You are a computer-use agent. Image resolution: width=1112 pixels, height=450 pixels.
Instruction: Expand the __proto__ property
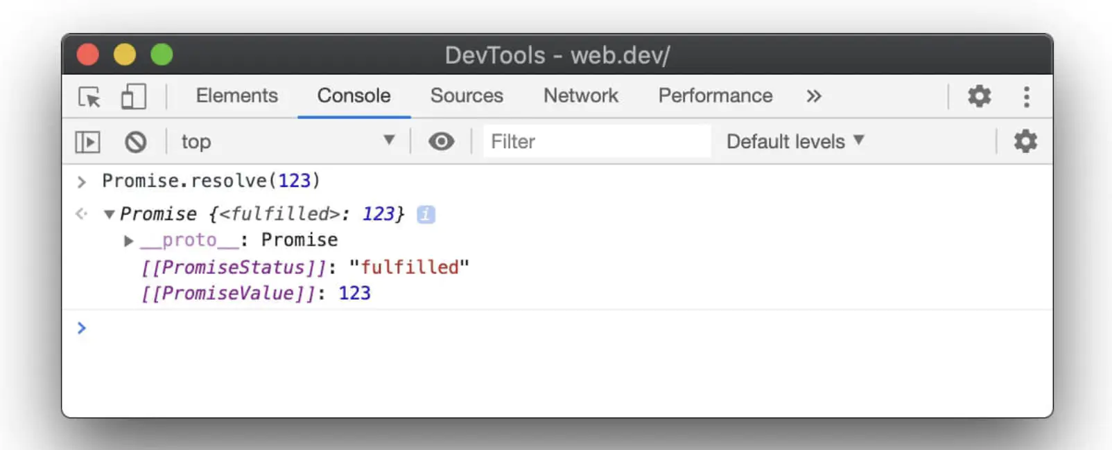[x=128, y=241]
